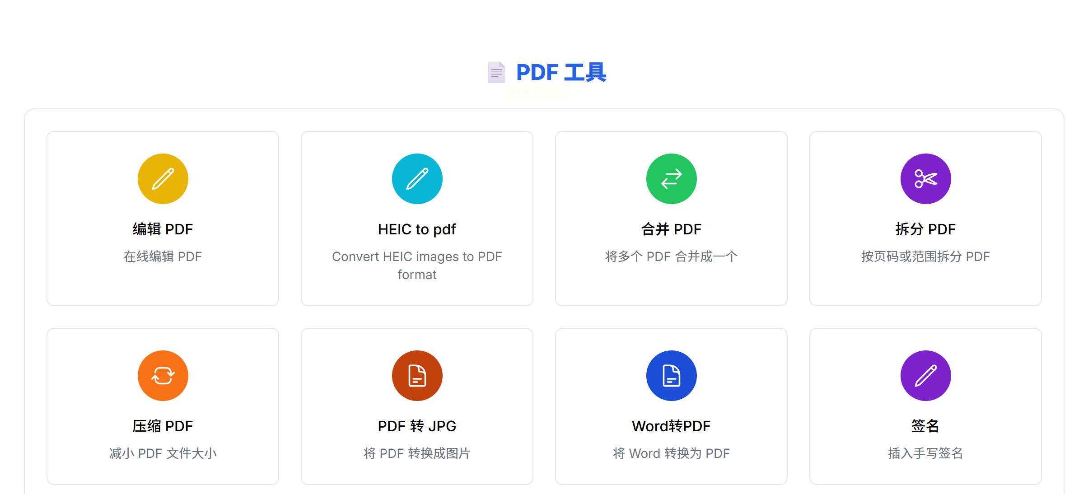Open the PDF 转 JPG title link
Screen dimensions: 1074x494
tap(417, 426)
